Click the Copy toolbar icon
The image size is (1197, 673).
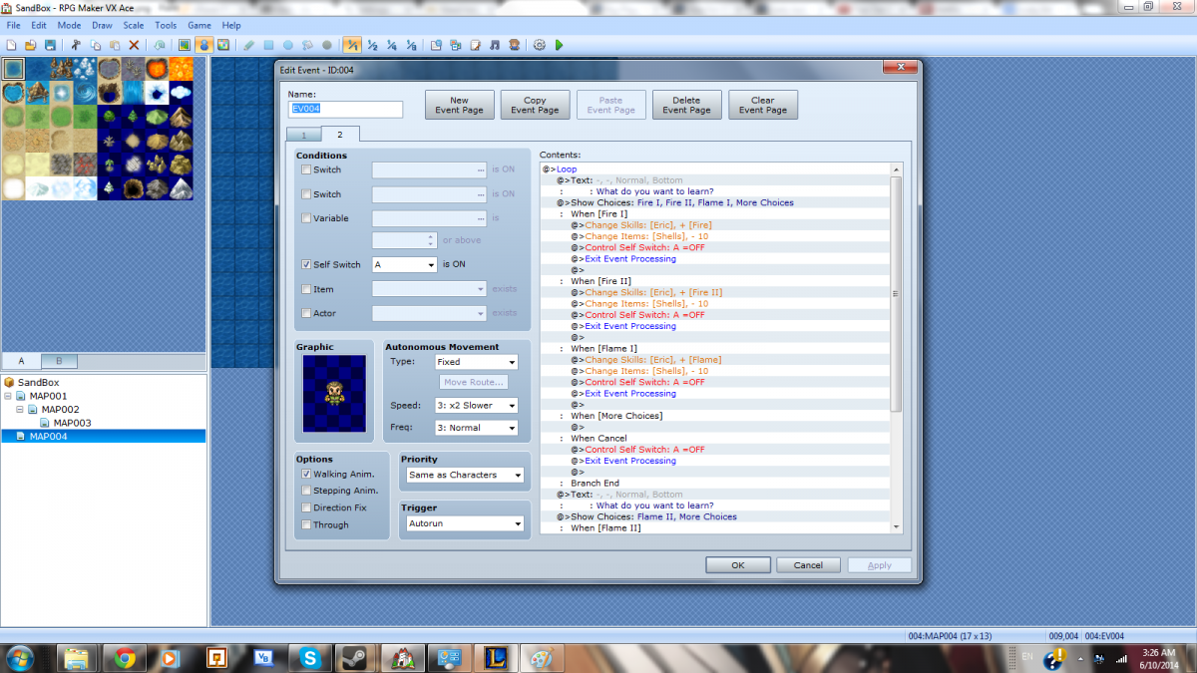coord(96,45)
